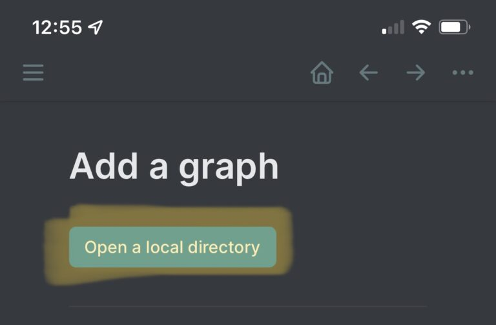Tap the 12:55 clock in status bar
496x325 pixels.
57,27
